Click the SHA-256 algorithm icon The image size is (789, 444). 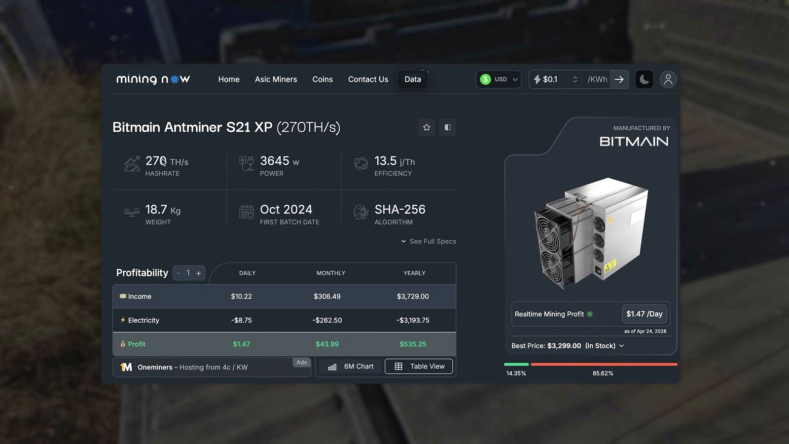tap(361, 212)
